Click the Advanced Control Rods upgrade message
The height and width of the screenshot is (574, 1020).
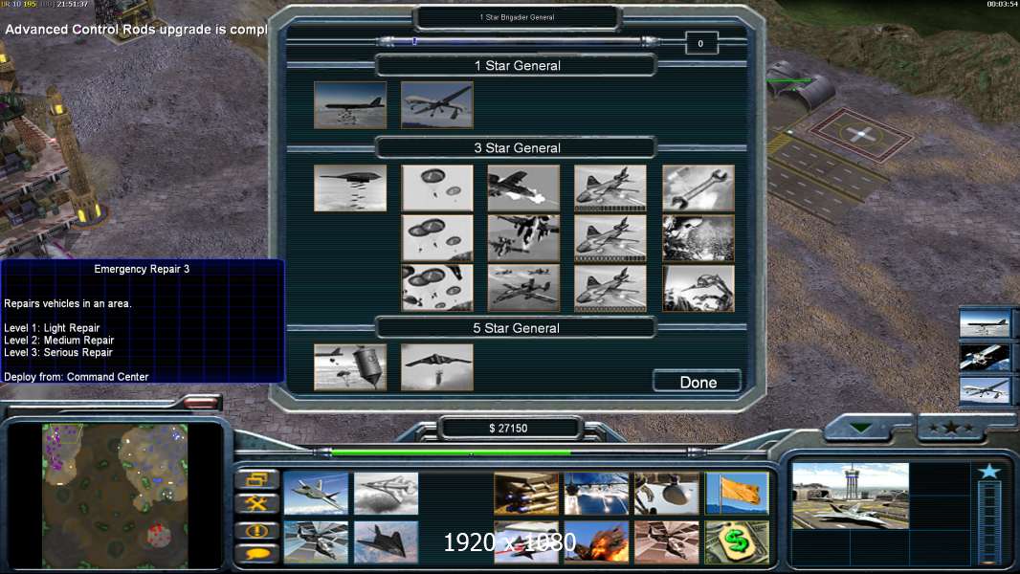(x=136, y=30)
